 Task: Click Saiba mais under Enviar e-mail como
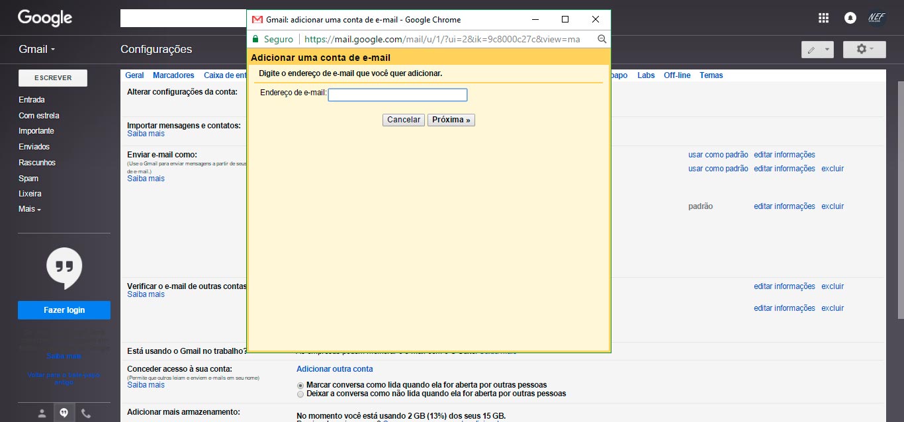pyautogui.click(x=146, y=179)
